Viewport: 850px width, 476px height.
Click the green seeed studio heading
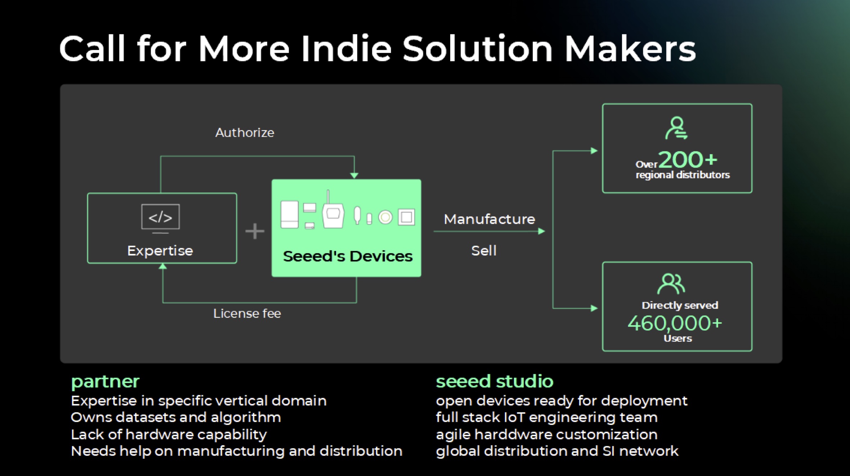[x=494, y=381]
